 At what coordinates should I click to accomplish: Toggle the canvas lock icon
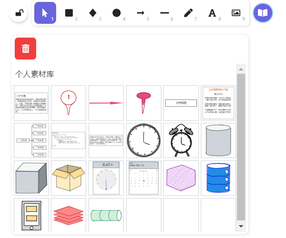pos(19,13)
